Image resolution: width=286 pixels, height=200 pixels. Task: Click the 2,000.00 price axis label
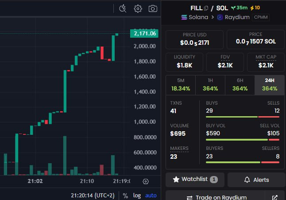pyautogui.click(x=145, y=46)
